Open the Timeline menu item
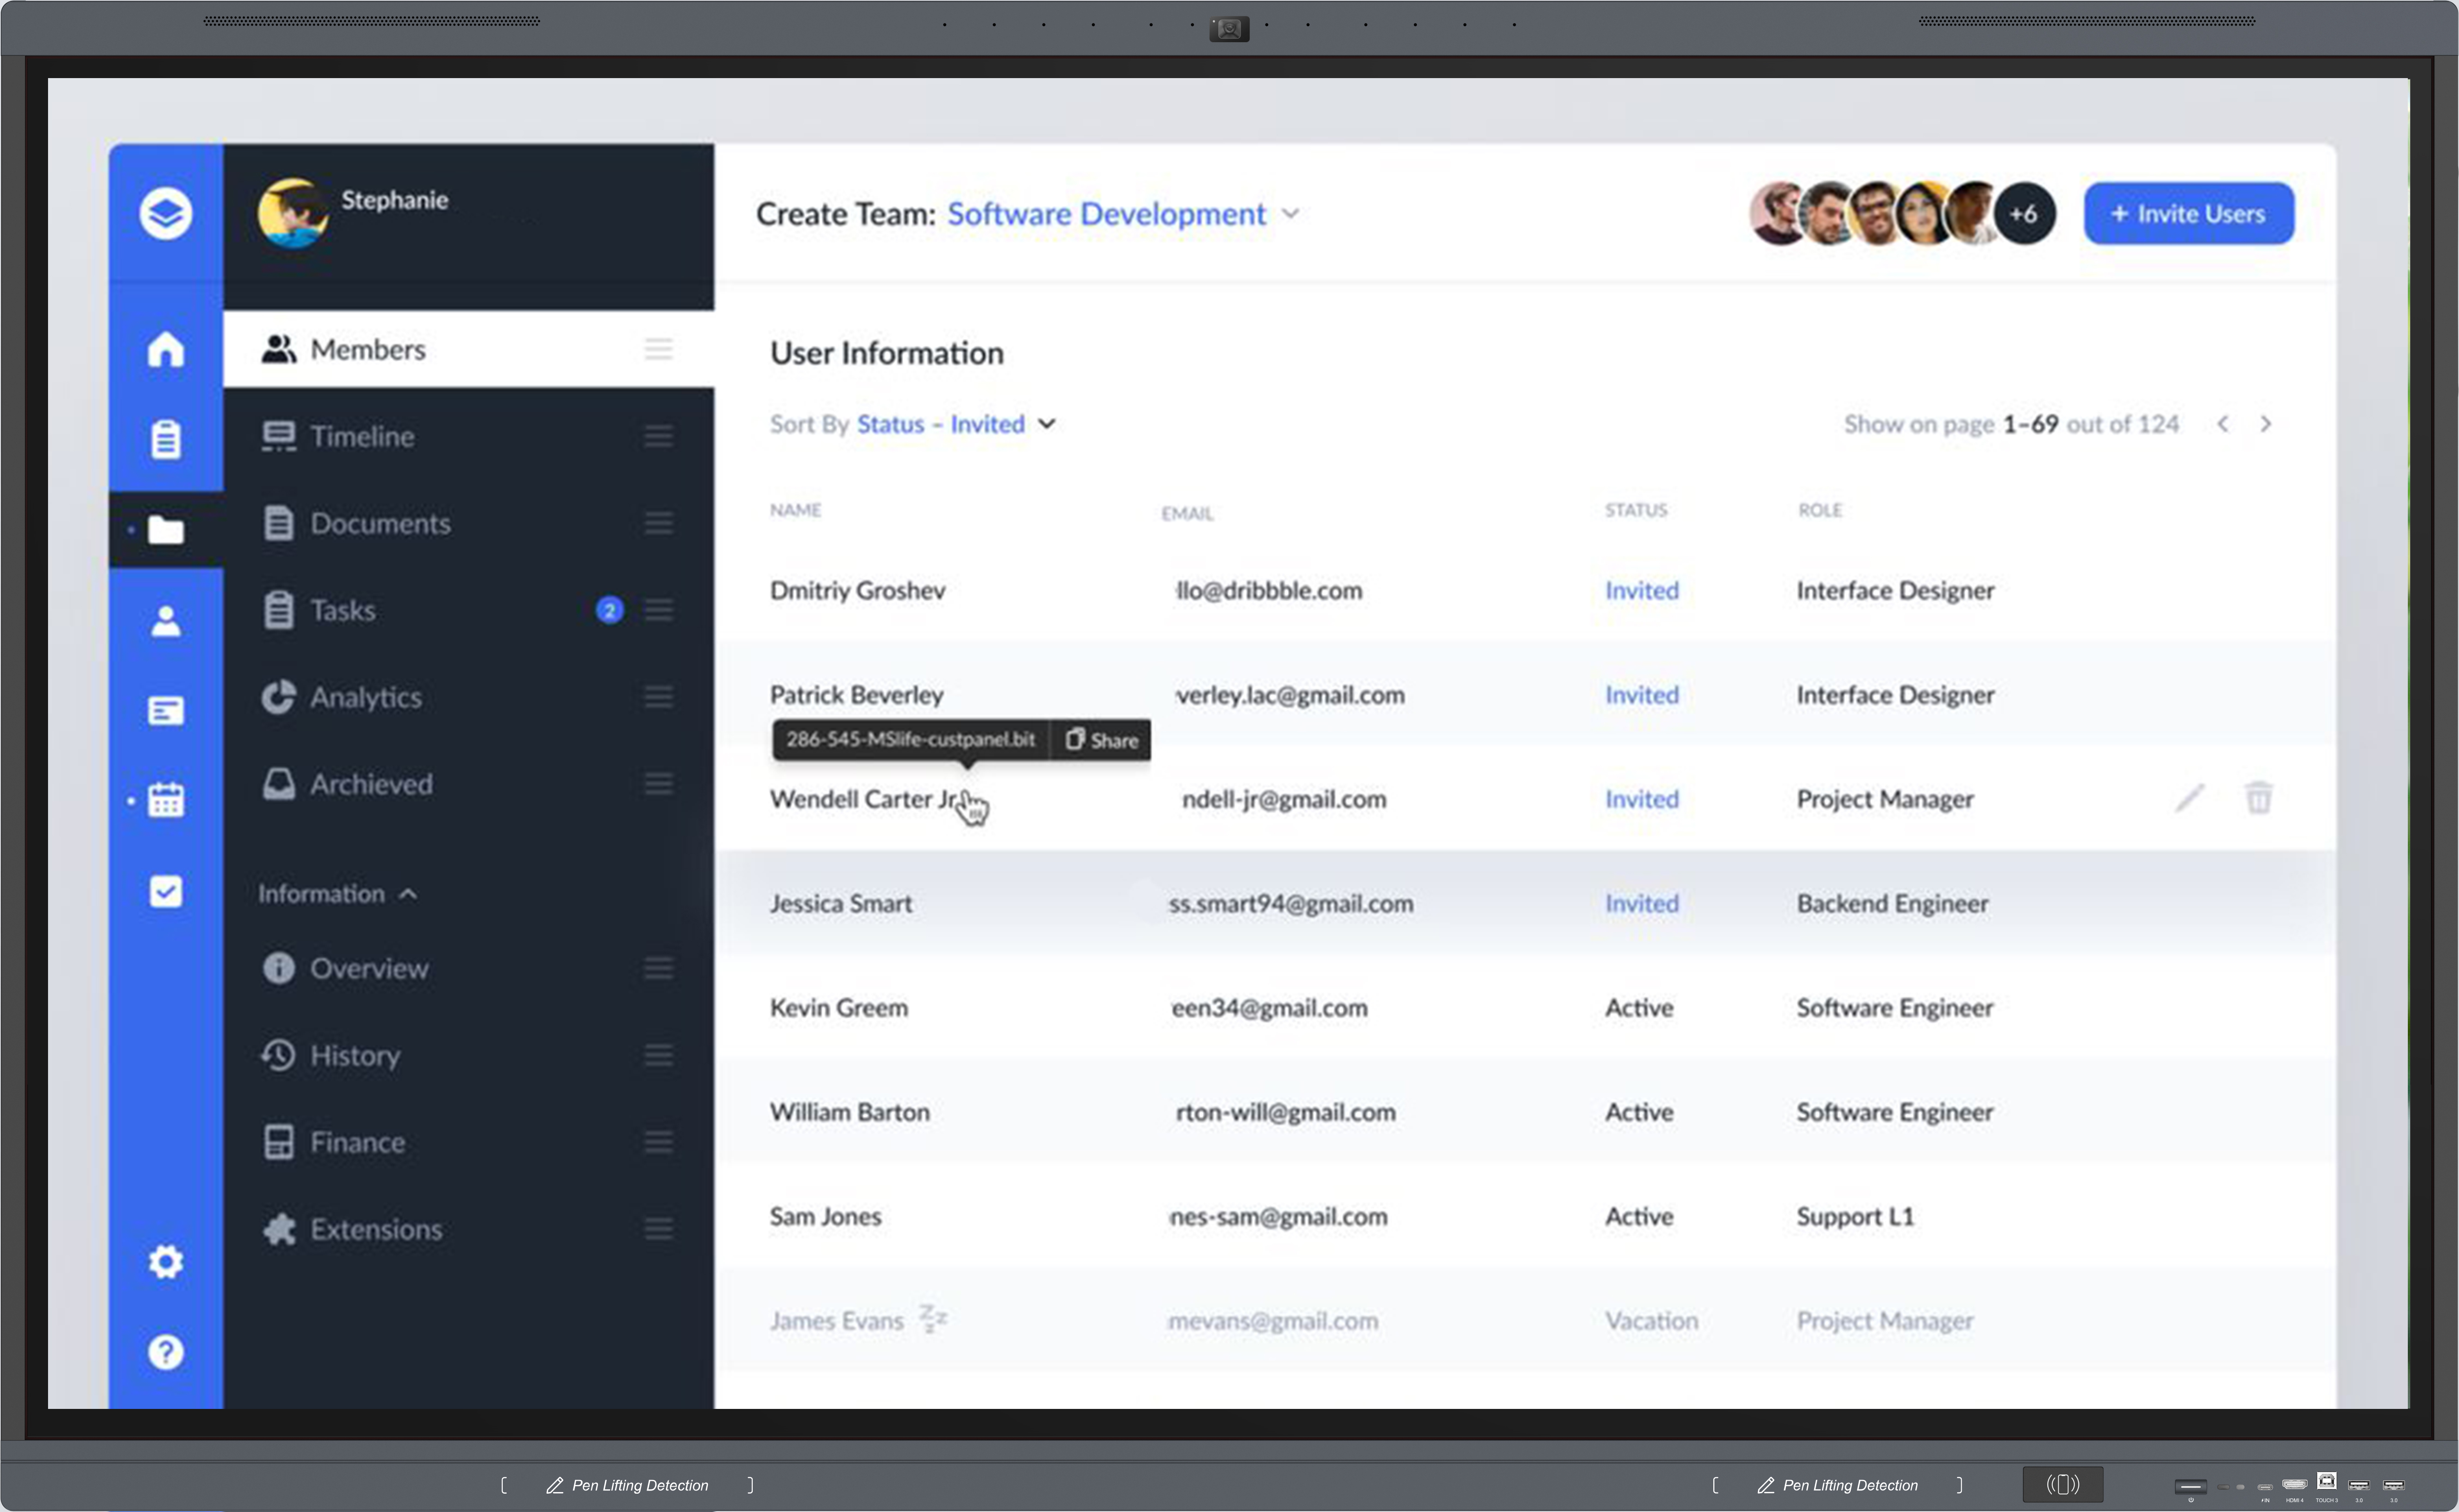 coord(468,436)
